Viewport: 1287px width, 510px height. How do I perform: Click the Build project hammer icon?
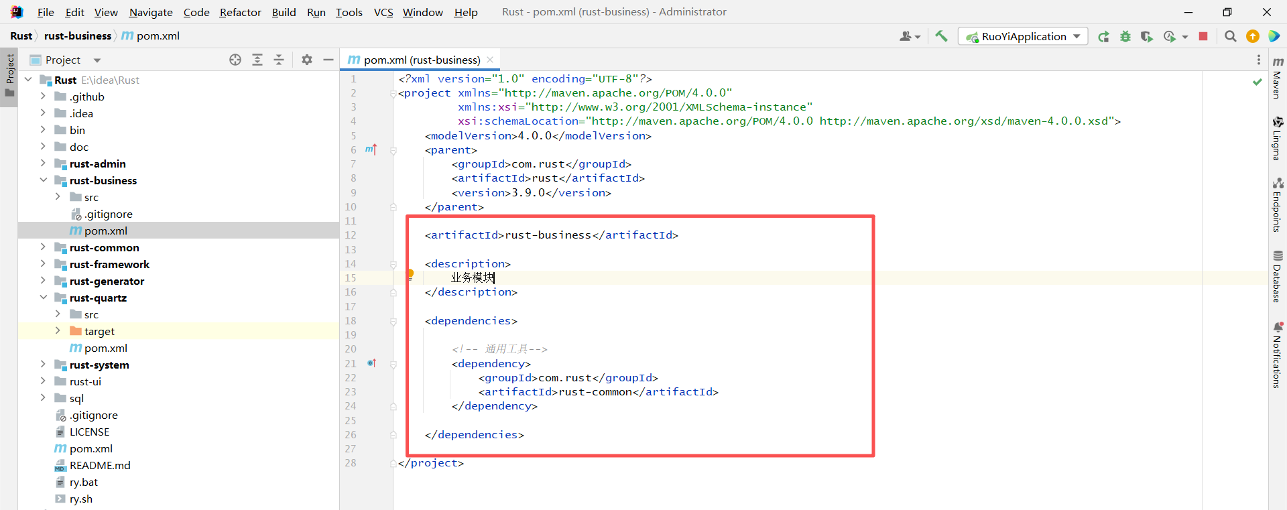941,36
